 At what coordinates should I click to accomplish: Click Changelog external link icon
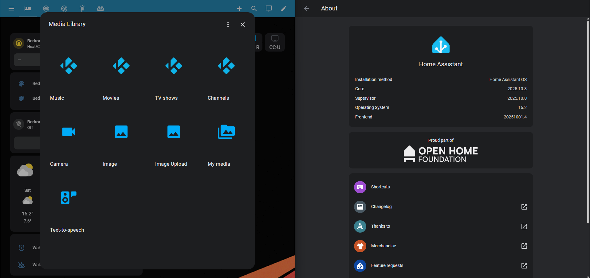(x=524, y=207)
